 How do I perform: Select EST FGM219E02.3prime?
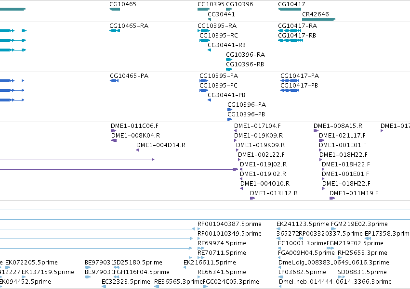359,224
